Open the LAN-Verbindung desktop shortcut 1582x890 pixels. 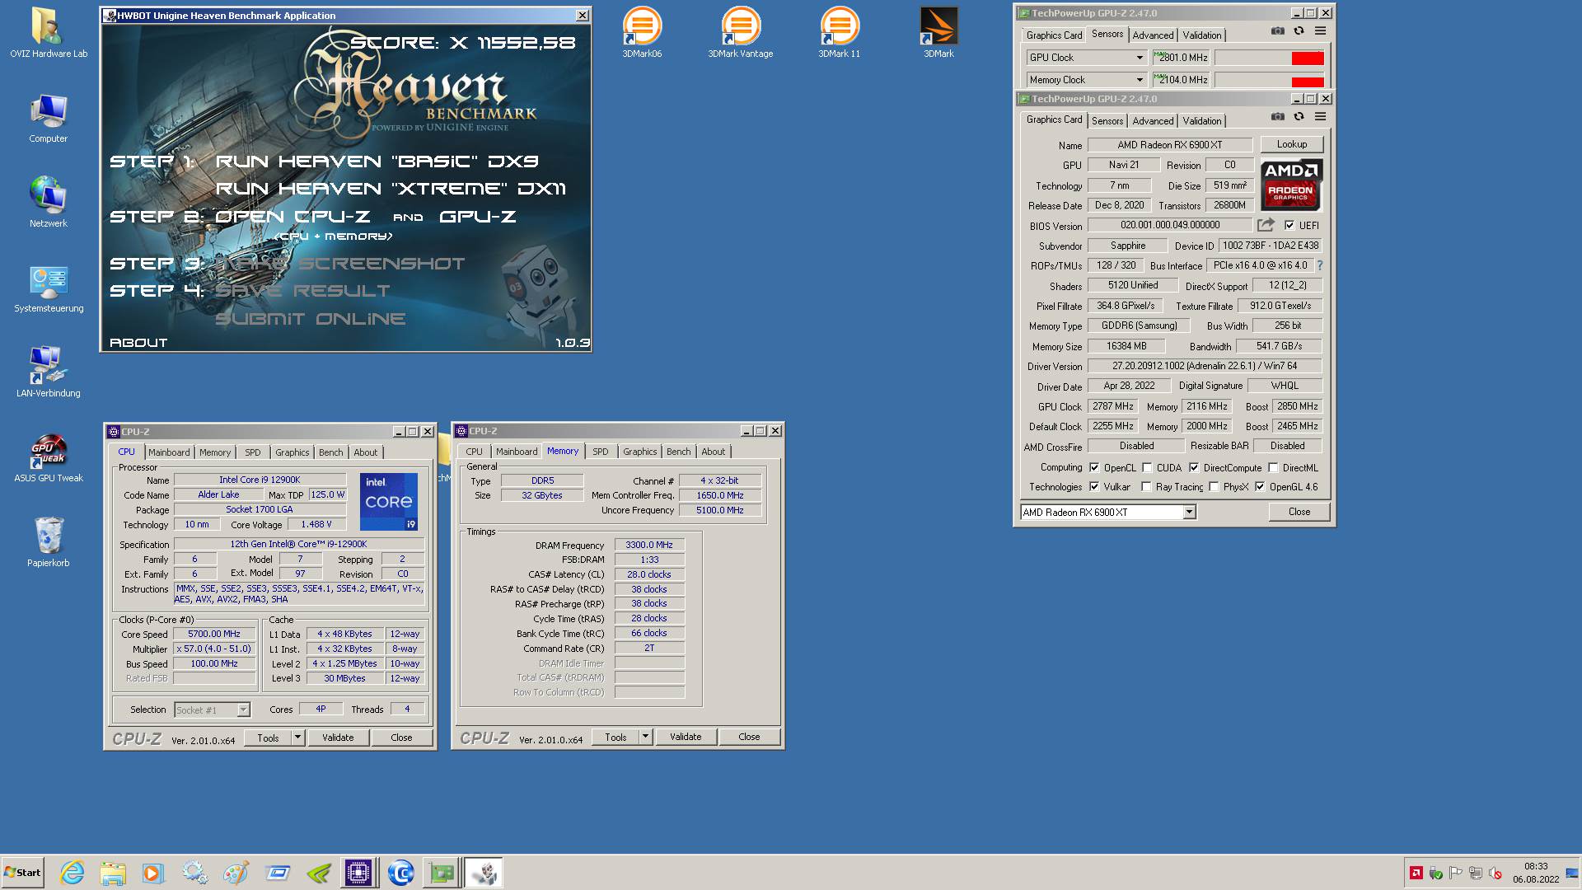click(49, 372)
